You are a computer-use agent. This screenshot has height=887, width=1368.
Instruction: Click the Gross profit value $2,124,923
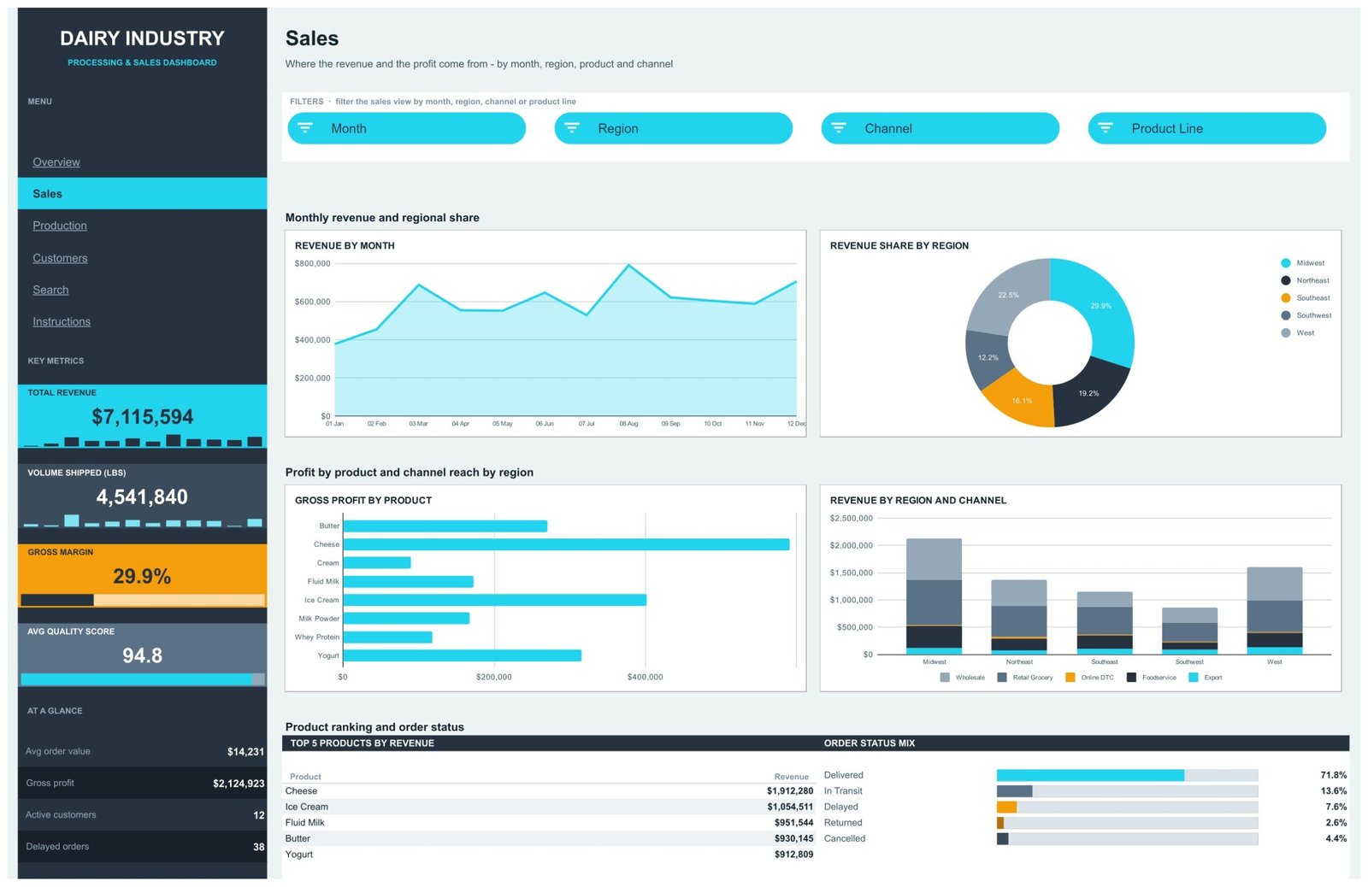point(239,784)
